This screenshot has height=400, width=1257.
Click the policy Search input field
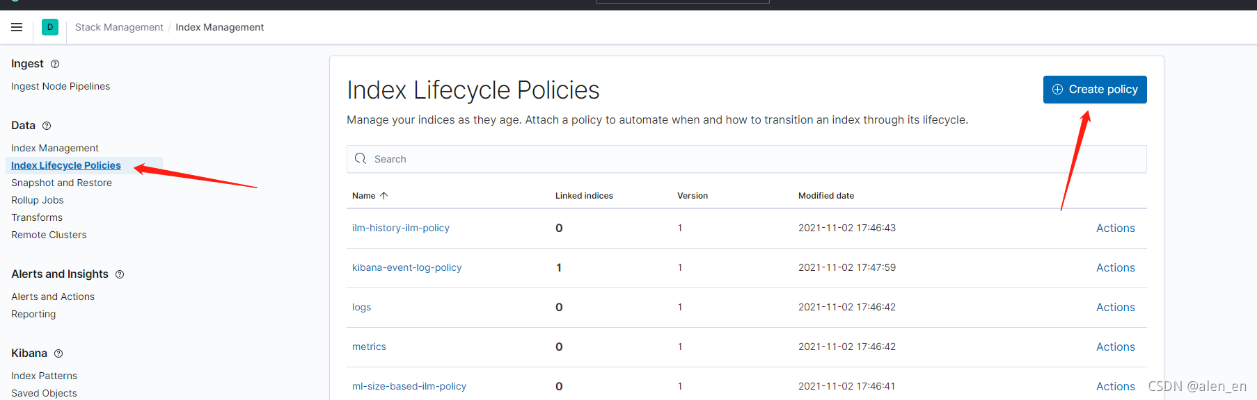click(x=746, y=159)
